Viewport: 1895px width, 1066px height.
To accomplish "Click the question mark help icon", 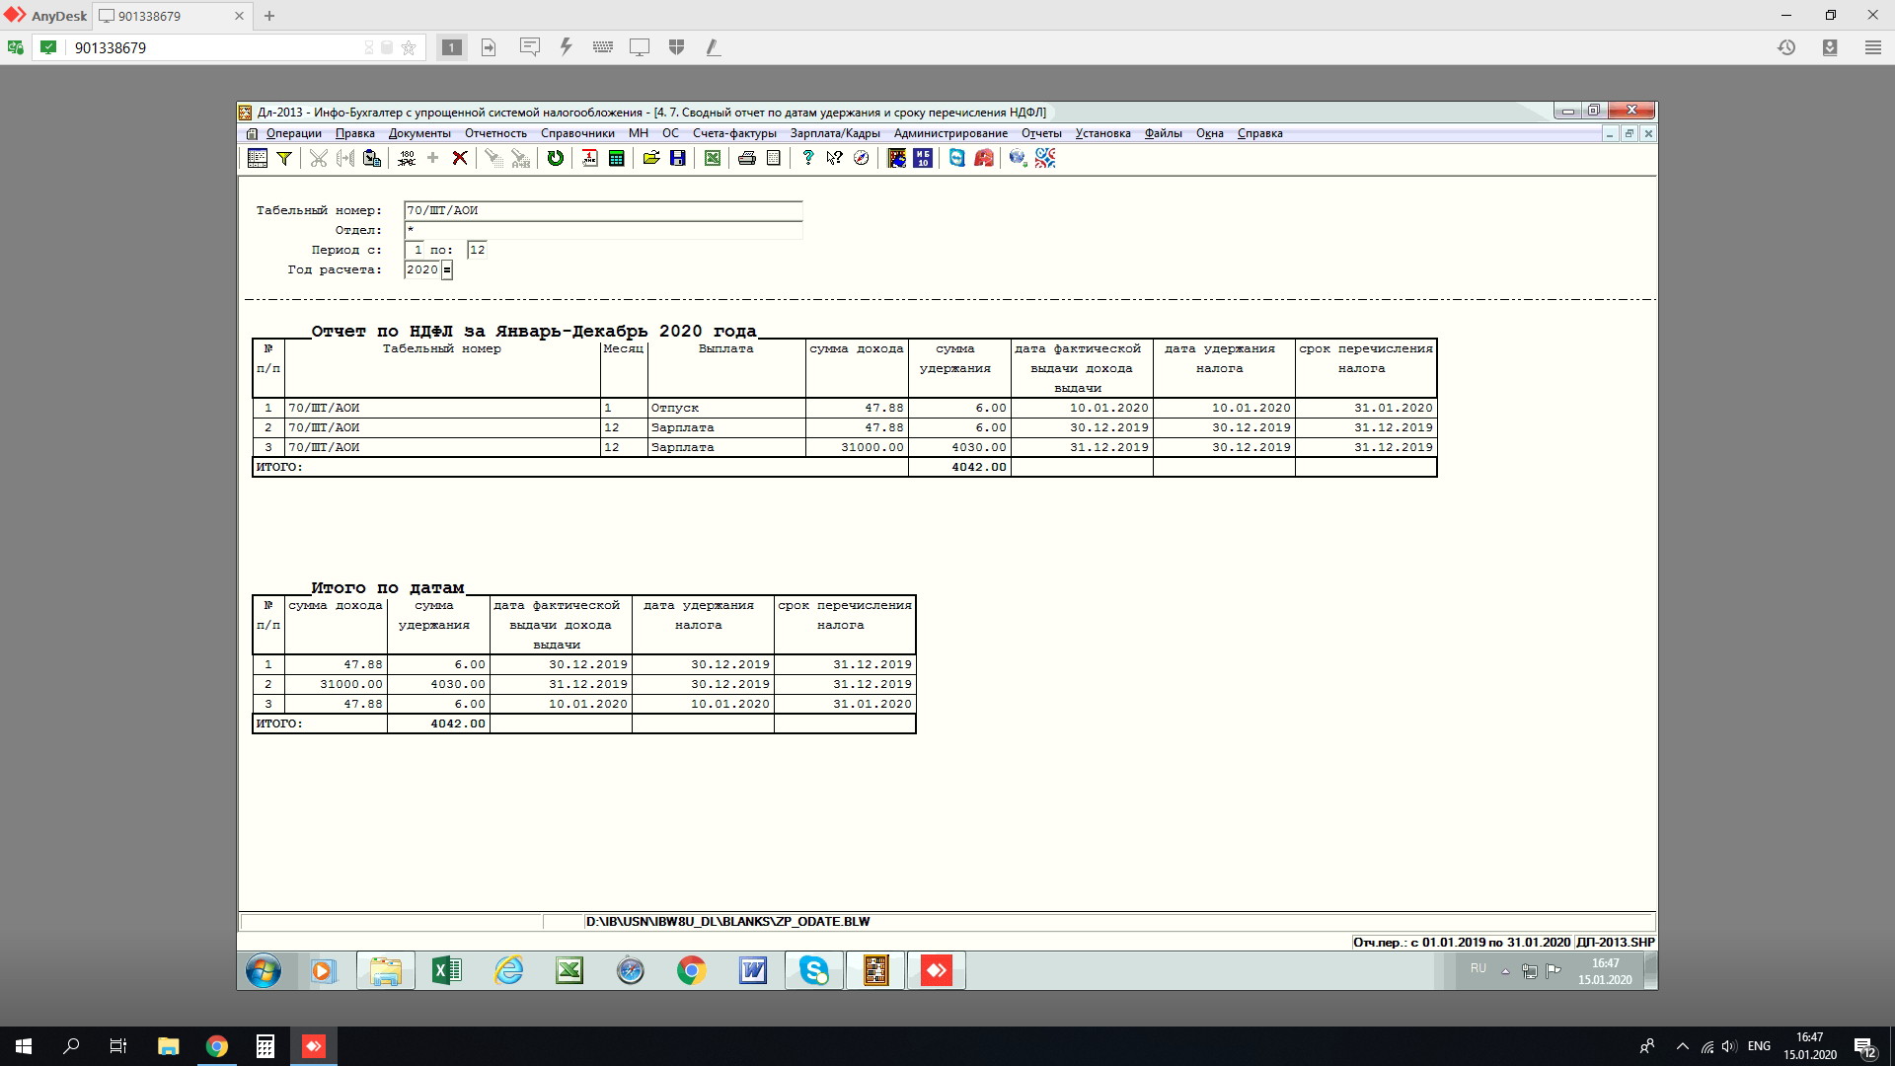I will [808, 158].
